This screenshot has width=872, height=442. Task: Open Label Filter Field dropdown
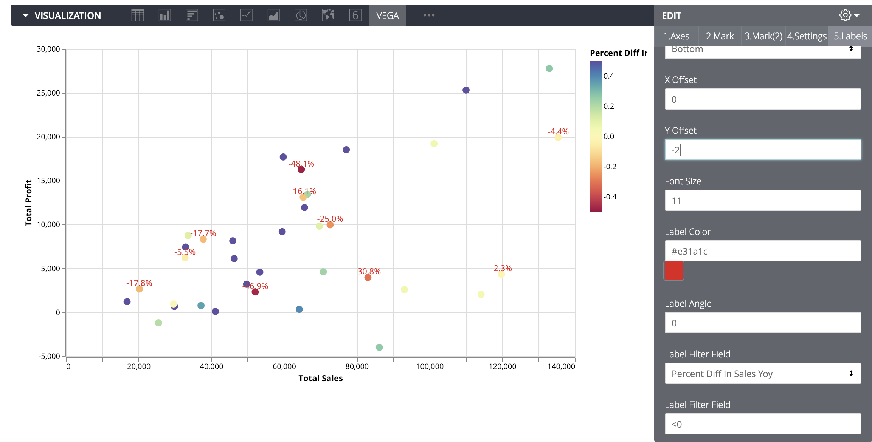[x=762, y=374]
